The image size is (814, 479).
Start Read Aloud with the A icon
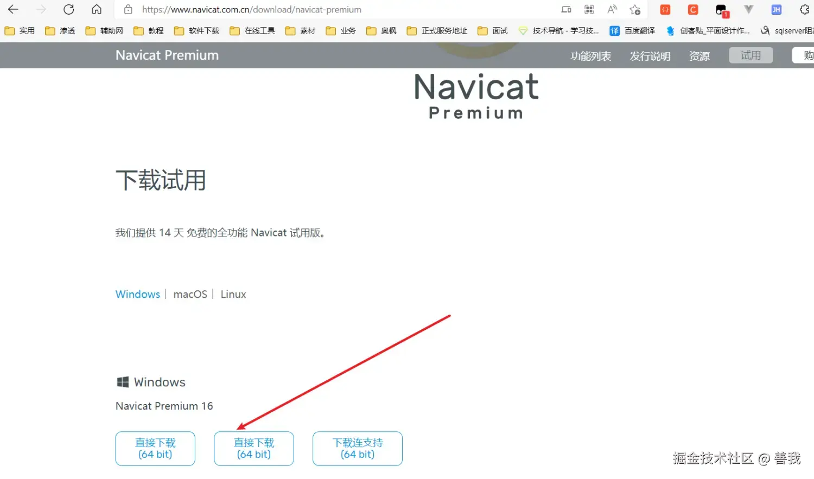pos(612,9)
